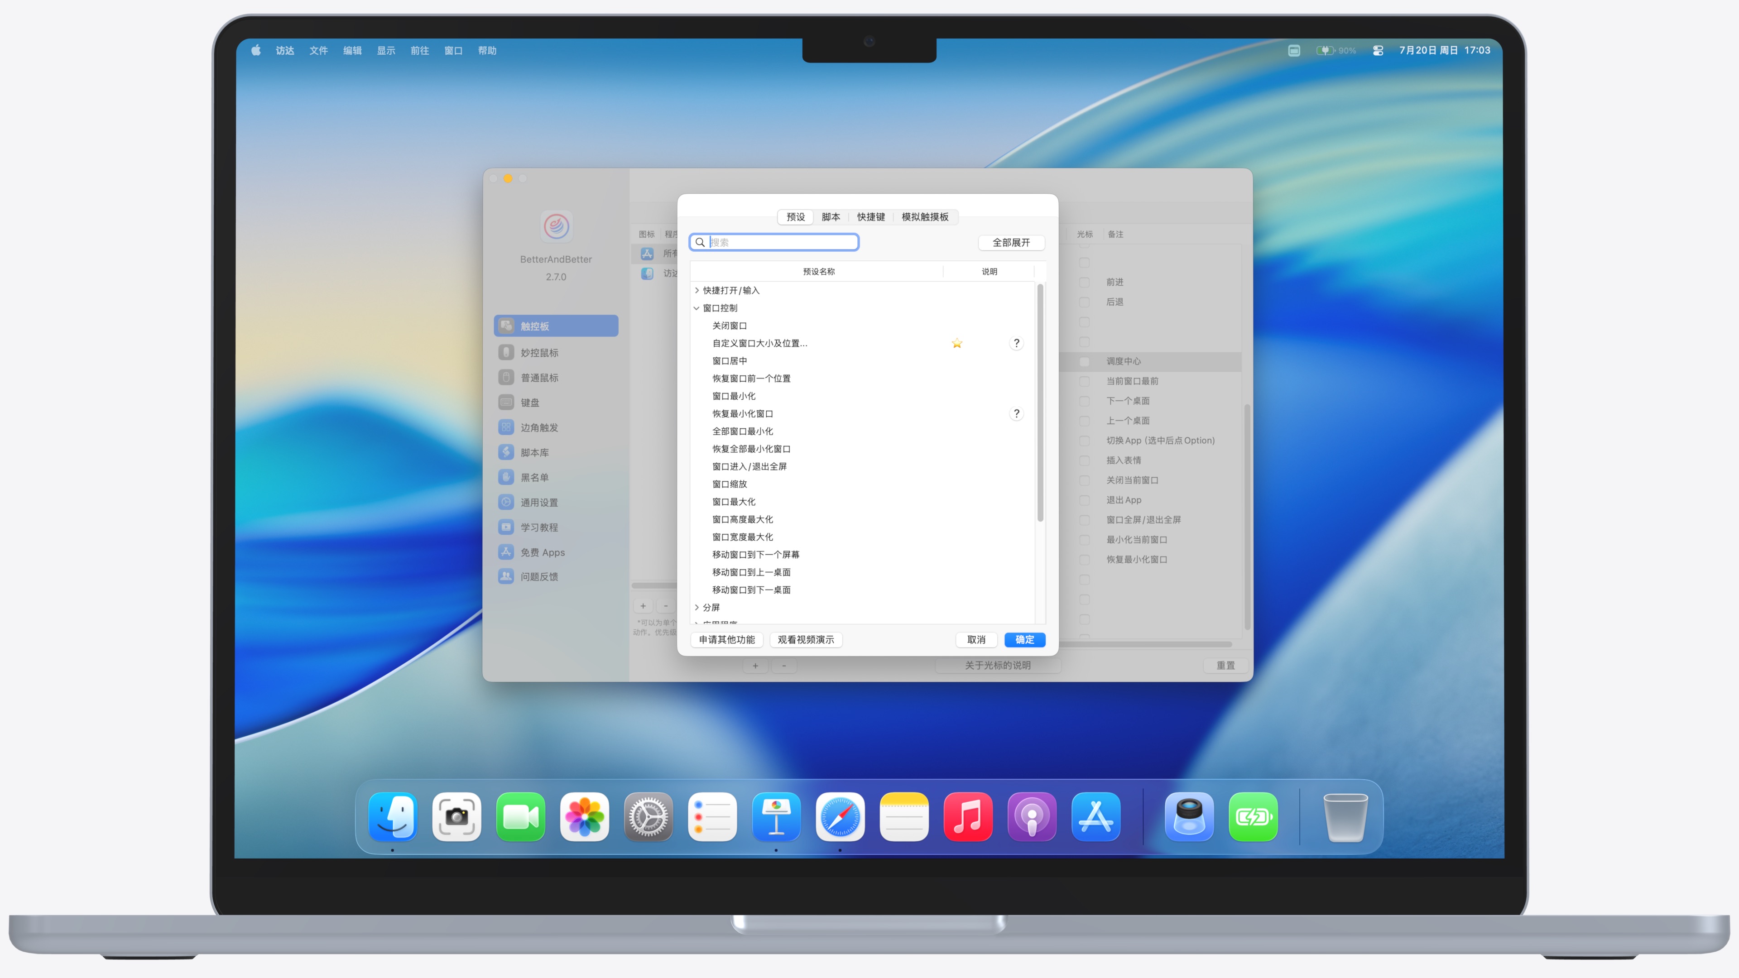The image size is (1739, 978).
Task: Click the Safari icon in the Dock
Action: 840,817
